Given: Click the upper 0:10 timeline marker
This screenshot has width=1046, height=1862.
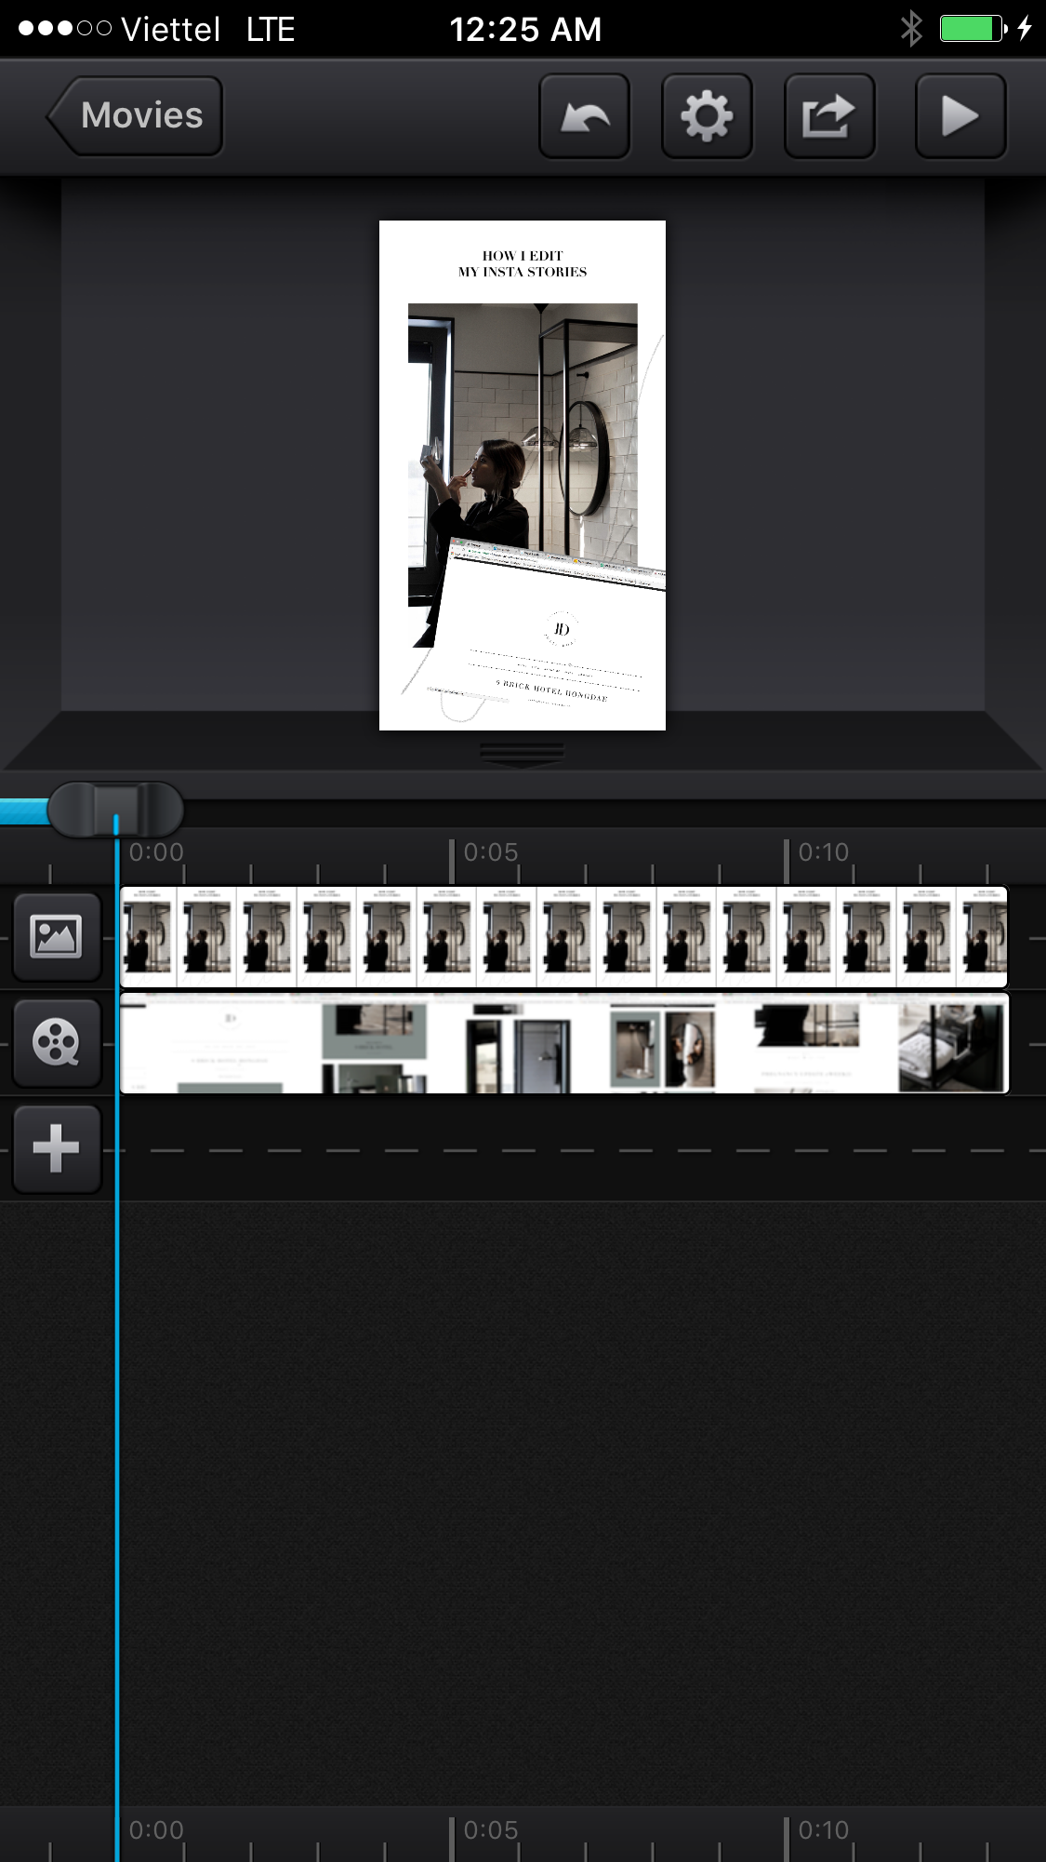Looking at the screenshot, I should pyautogui.click(x=824, y=852).
